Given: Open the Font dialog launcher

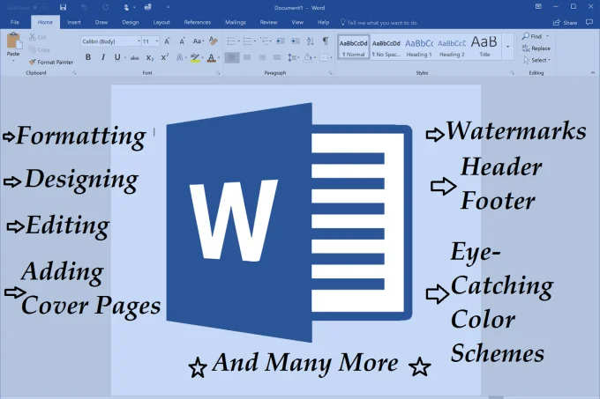Looking at the screenshot, I should 218,73.
